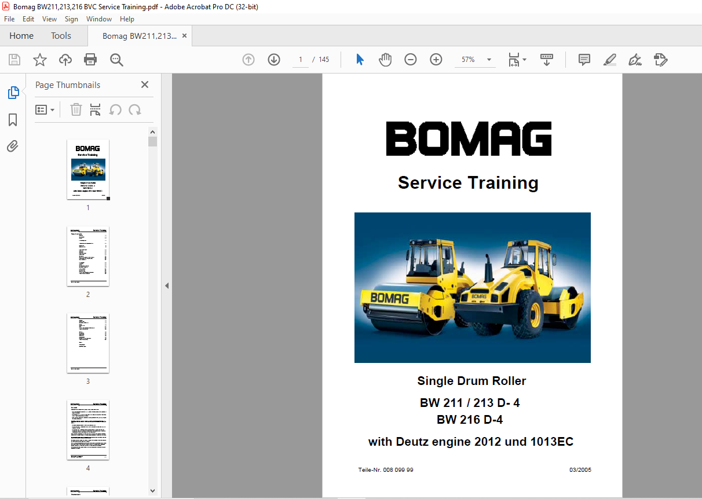The height and width of the screenshot is (499, 702).
Task: Zoom out with the minus icon
Action: point(411,60)
